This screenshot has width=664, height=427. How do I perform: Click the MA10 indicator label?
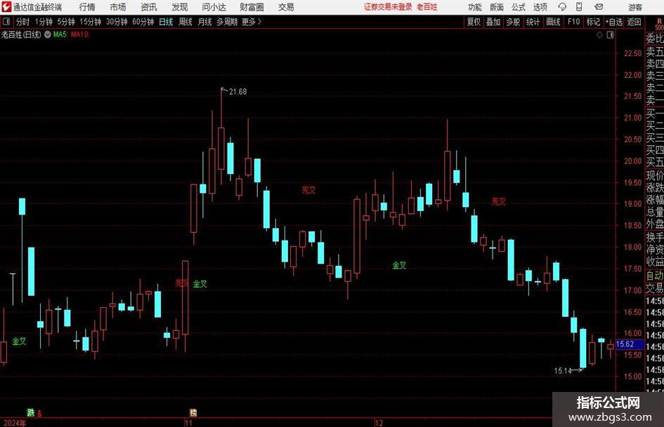[x=80, y=34]
